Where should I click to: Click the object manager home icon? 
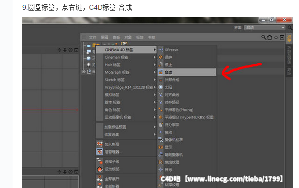269,37
